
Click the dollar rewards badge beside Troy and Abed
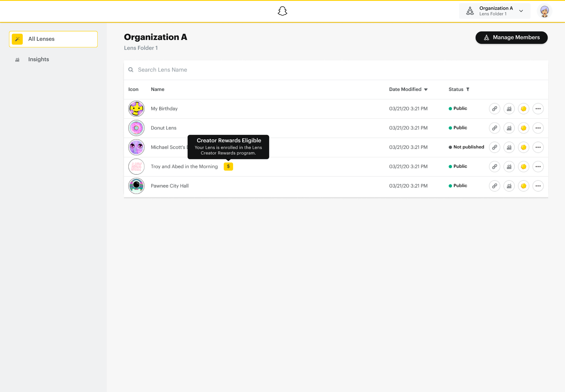tap(228, 167)
